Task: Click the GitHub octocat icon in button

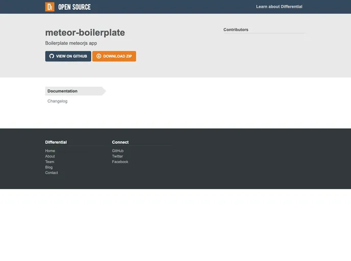Action: pyautogui.click(x=52, y=56)
